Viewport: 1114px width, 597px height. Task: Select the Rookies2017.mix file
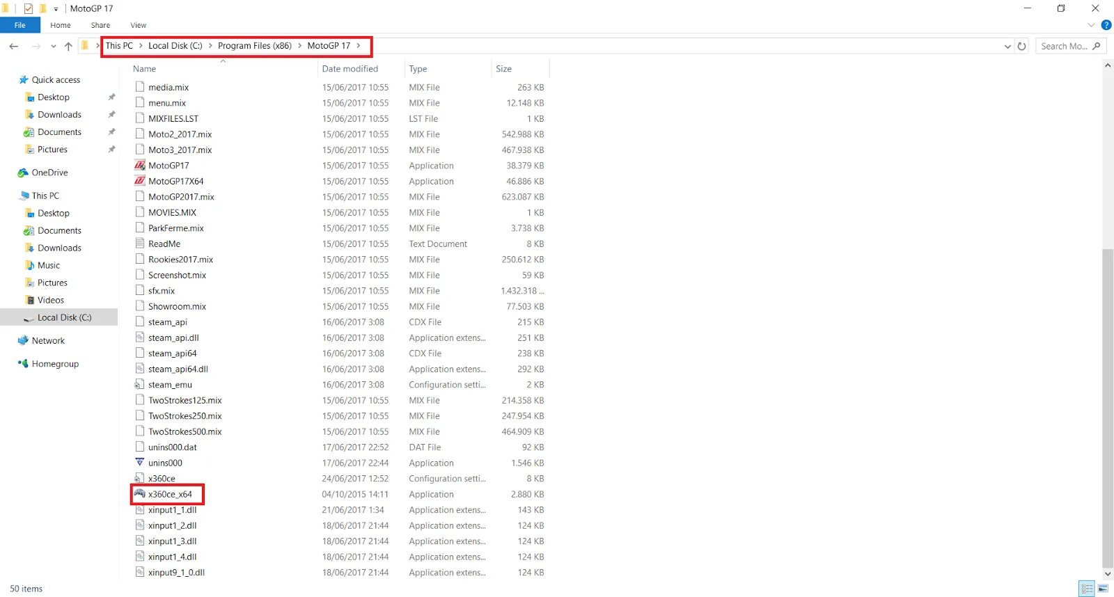coord(180,260)
